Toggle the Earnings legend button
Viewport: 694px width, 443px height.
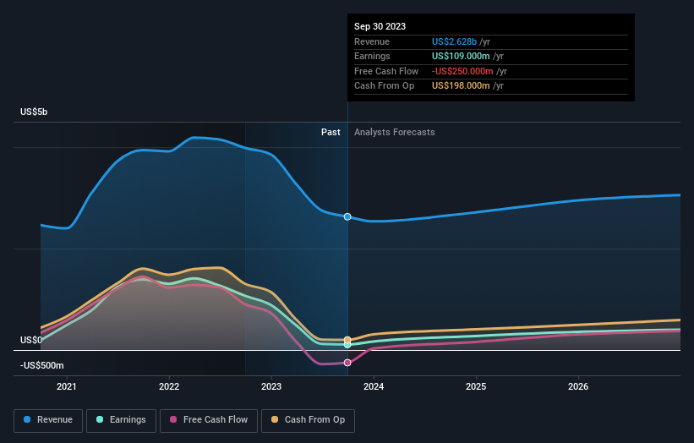[x=121, y=420]
